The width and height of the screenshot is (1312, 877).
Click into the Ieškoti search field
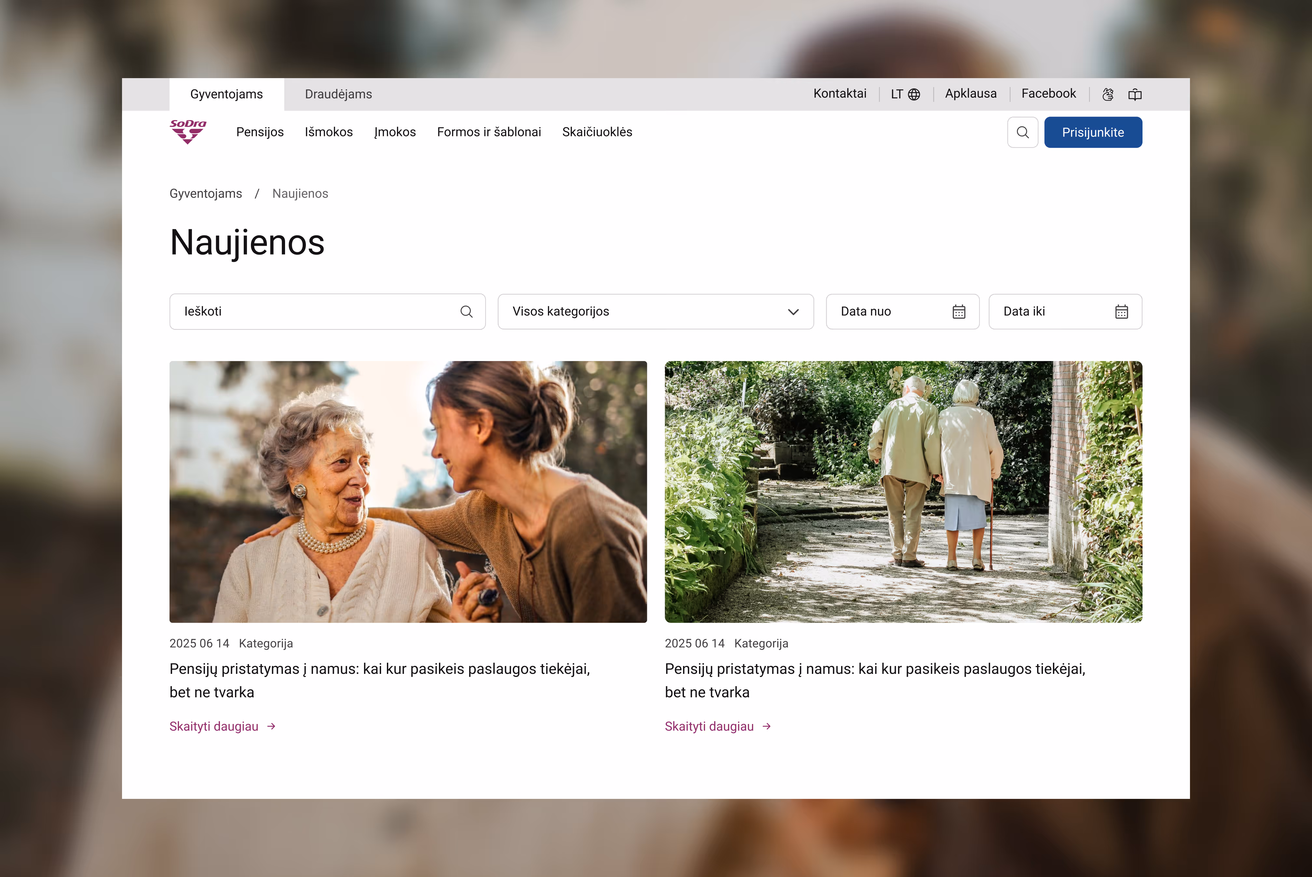click(x=313, y=312)
